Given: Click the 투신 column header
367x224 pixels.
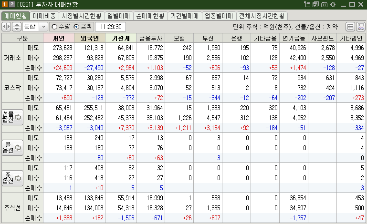Looking at the screenshot, I should [x=208, y=38].
